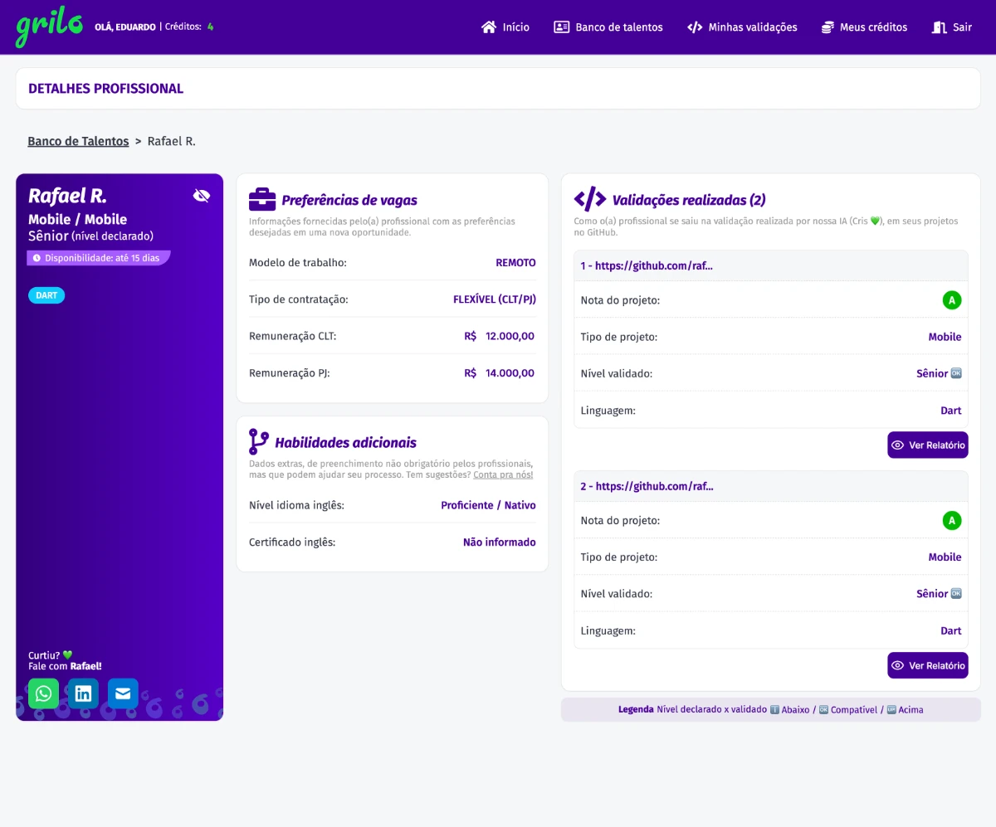Log out using Sair

pyautogui.click(x=952, y=27)
